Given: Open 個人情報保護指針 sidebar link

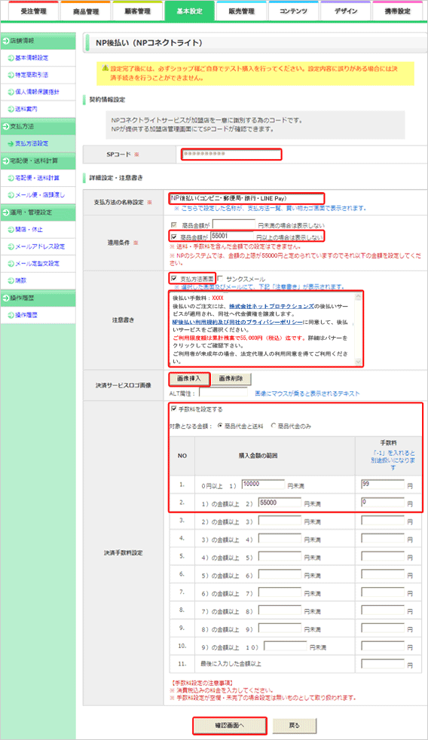Looking at the screenshot, I should click(37, 91).
